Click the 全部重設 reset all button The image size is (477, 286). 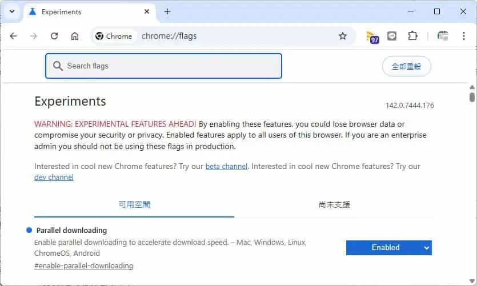[x=406, y=66]
